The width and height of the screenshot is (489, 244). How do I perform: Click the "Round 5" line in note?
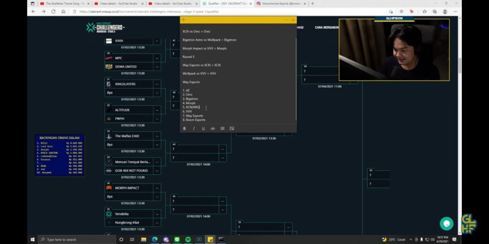(x=188, y=57)
